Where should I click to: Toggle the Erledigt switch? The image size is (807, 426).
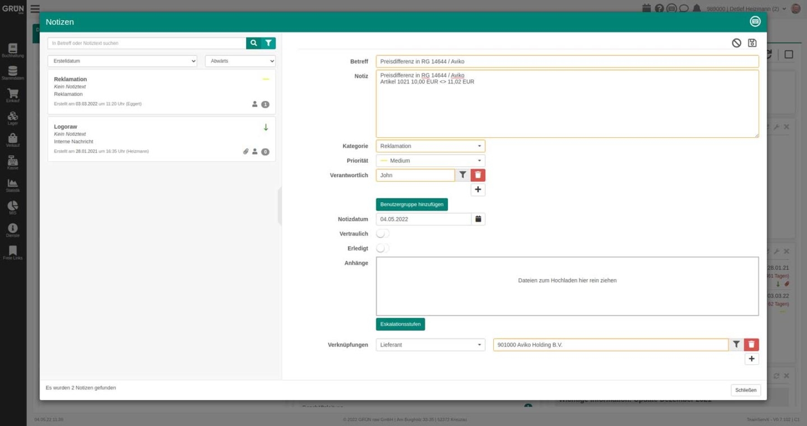click(383, 248)
